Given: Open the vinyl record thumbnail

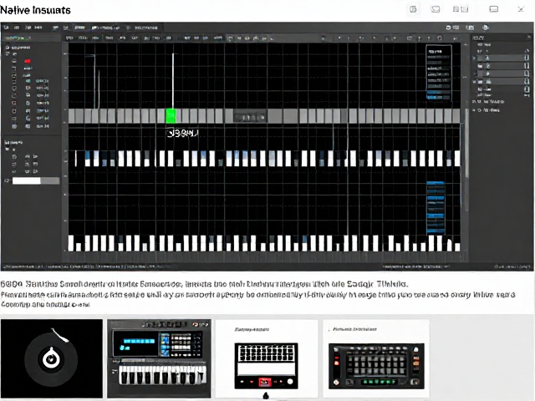Looking at the screenshot, I should [x=52, y=358].
